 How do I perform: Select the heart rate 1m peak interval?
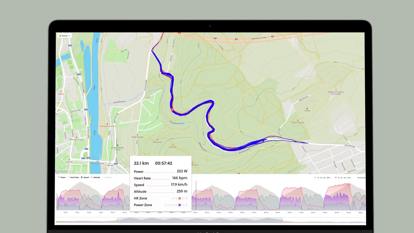tap(342, 178)
